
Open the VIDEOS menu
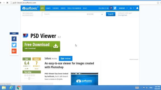click(x=63, y=8)
